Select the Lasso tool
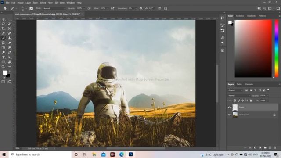Viewport: 281px width, 158px height. [x=3, y=24]
